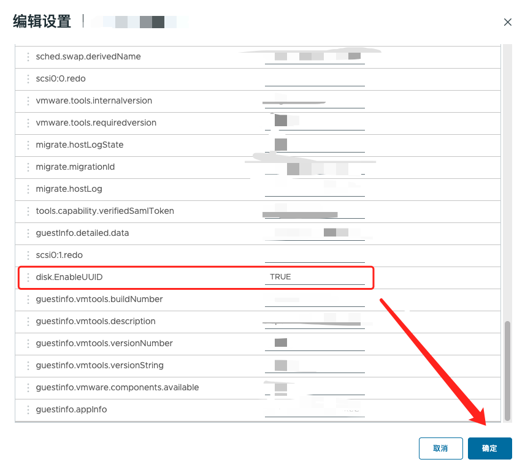Image resolution: width=525 pixels, height=473 pixels.
Task: Select the migrate.migrationId attribute name
Action: [75, 167]
